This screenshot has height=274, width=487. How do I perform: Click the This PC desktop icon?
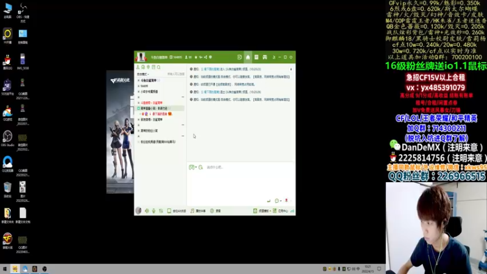7,10
